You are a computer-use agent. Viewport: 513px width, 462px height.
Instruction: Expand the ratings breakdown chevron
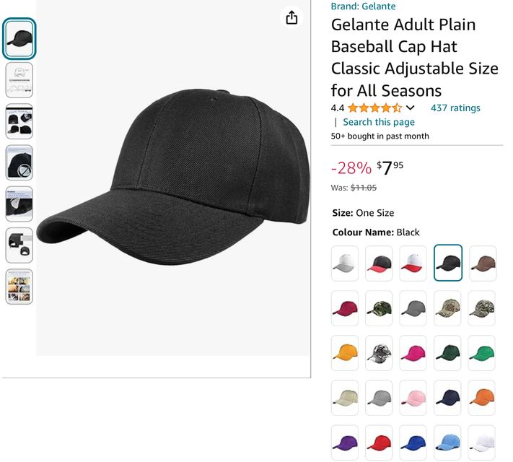click(411, 108)
